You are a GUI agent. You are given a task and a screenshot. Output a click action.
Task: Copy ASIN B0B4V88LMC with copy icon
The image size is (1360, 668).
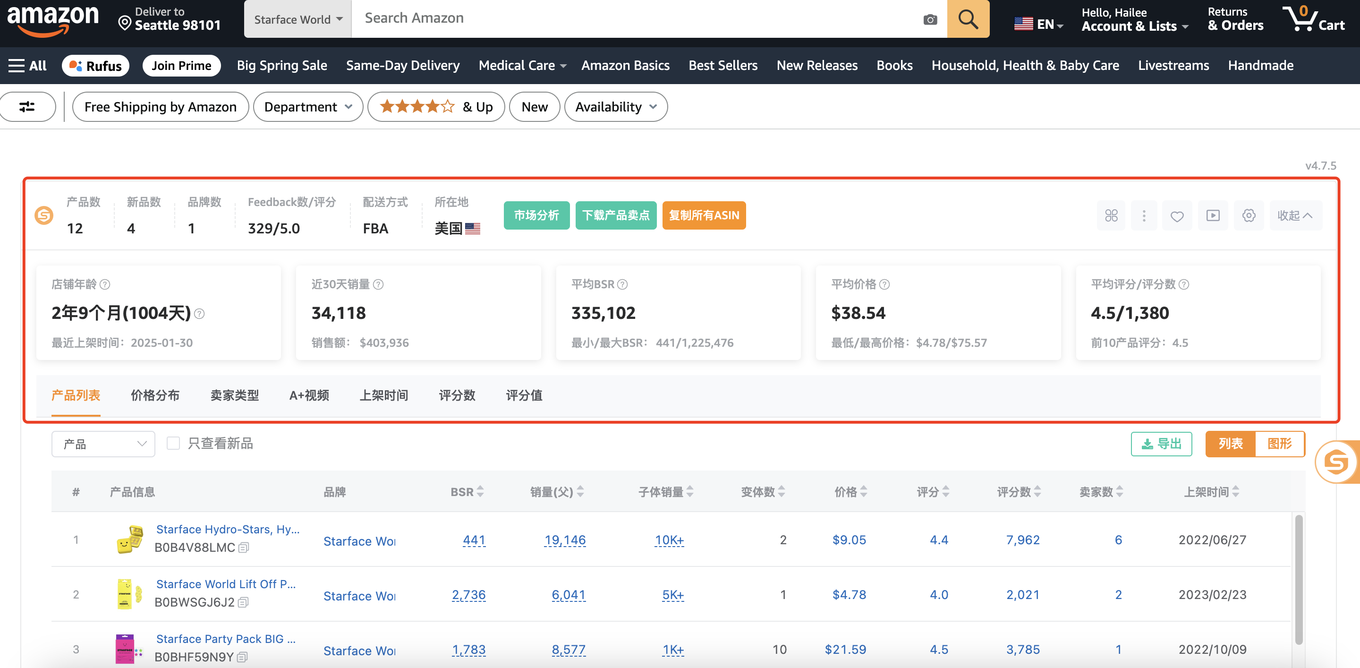tap(243, 548)
